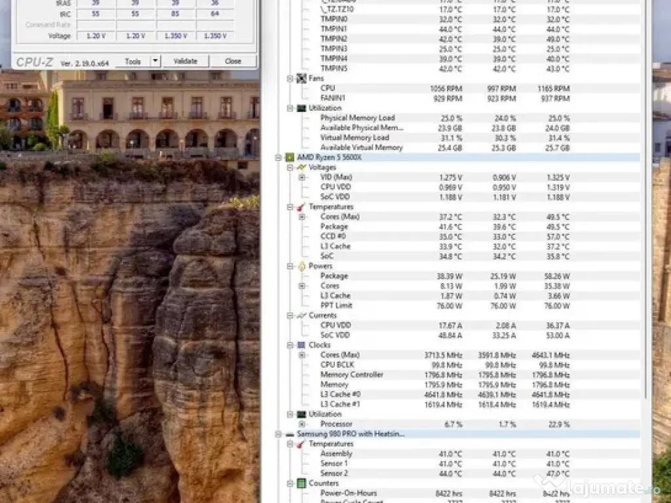Expand the VID (Max) voltage node

(301, 177)
